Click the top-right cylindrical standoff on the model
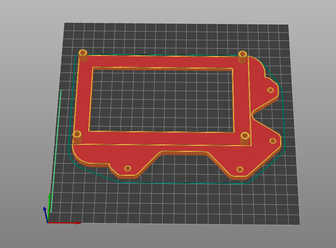Screen dimensions: 336x248 pos(243,57)
